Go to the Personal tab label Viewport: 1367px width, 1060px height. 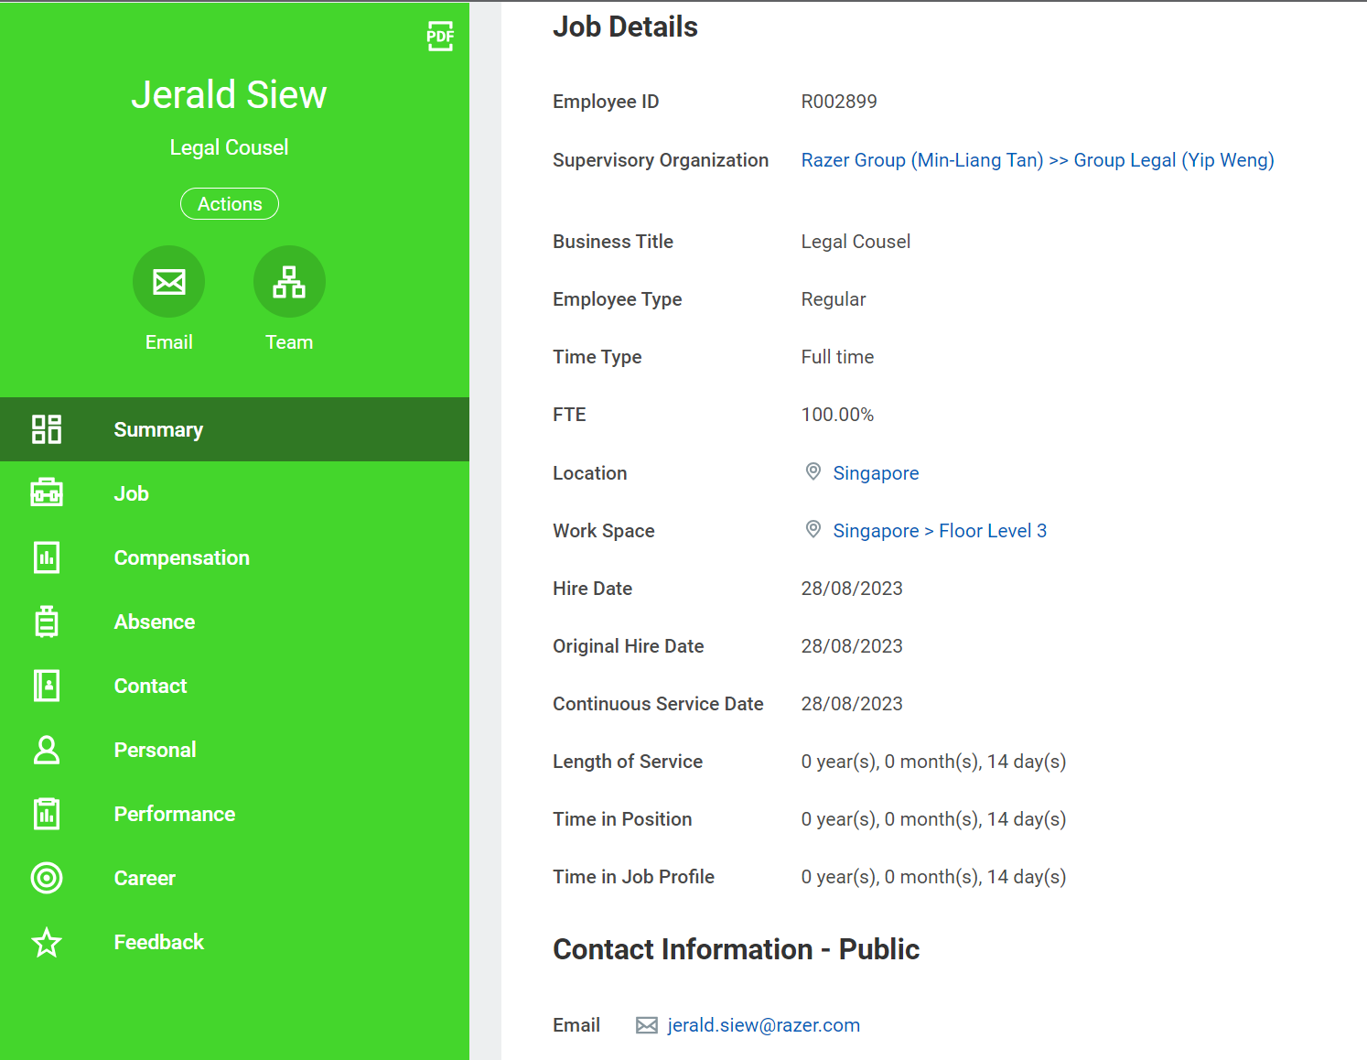[155, 750]
